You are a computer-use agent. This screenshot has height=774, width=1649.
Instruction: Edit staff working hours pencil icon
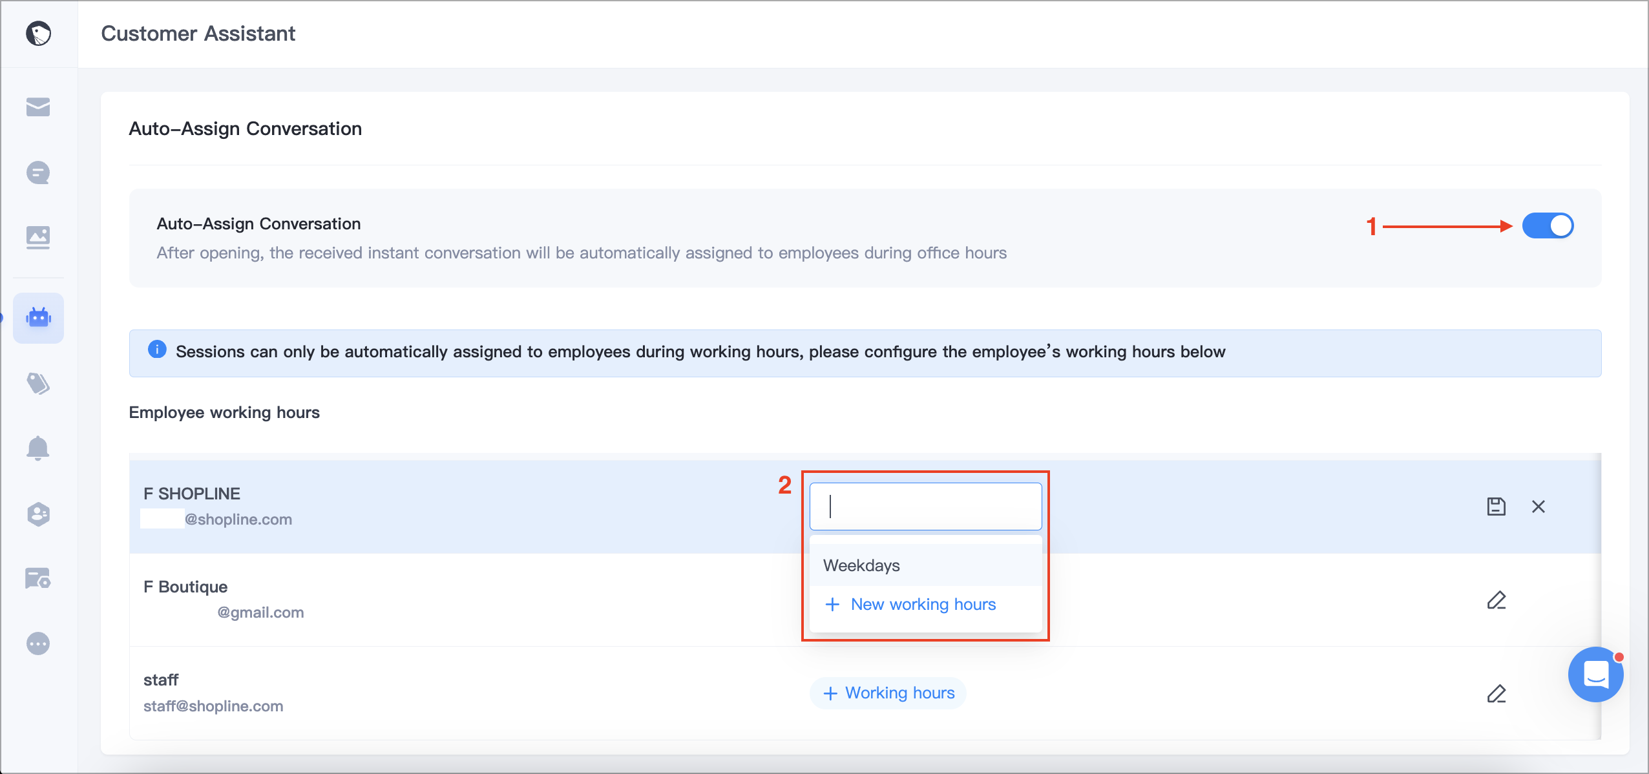pyautogui.click(x=1497, y=693)
